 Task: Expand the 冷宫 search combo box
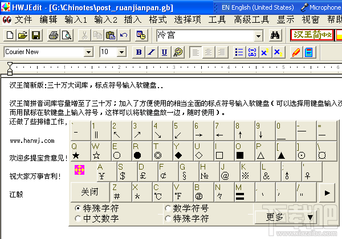[258, 36]
